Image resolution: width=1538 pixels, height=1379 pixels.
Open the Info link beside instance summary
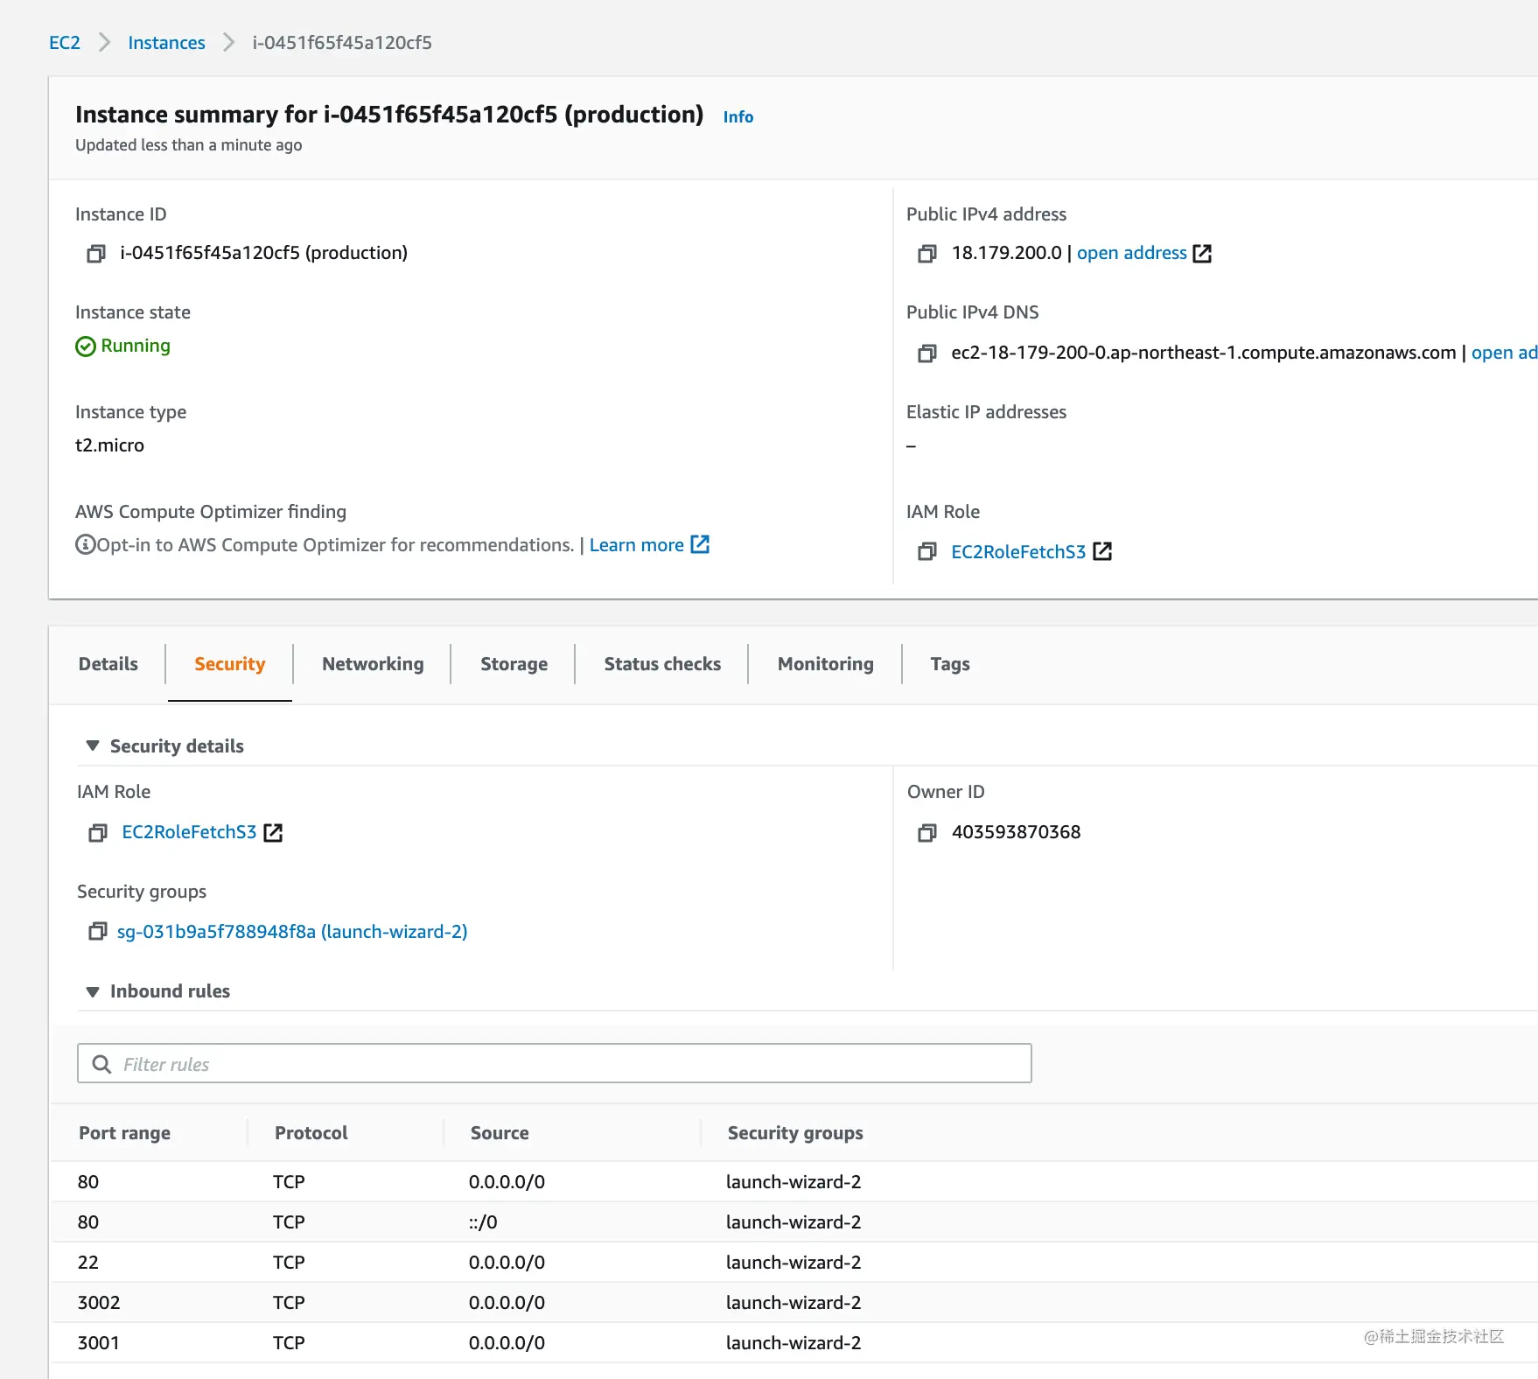point(738,117)
